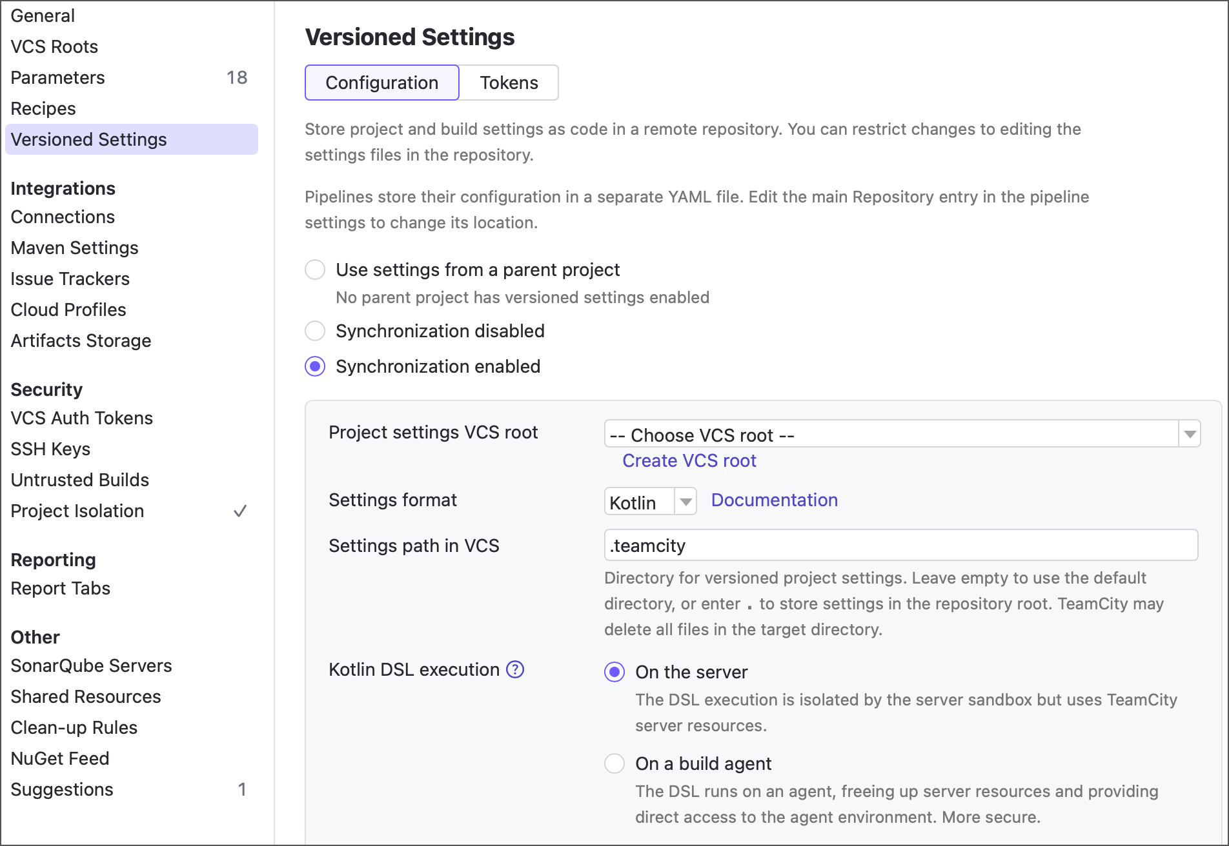Screen dimensions: 1229x846
Task: Open Maven Settings in the sidebar
Action: [x=74, y=248]
